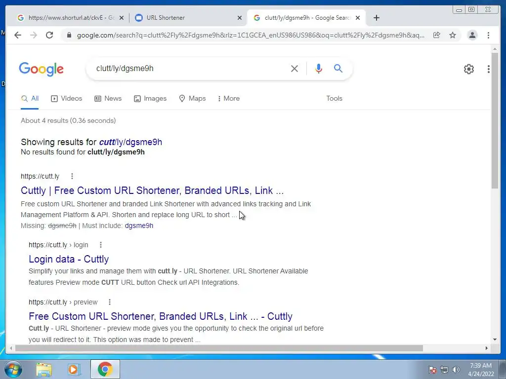506x379 pixels.
Task: Click the horizontal scrollbar right arrow
Action: point(487,348)
